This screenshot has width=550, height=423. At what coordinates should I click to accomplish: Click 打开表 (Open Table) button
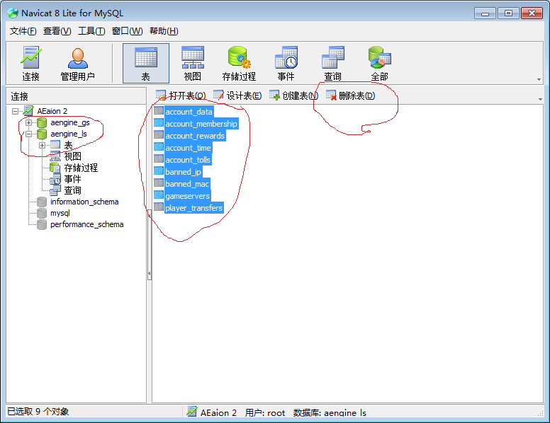click(x=181, y=96)
